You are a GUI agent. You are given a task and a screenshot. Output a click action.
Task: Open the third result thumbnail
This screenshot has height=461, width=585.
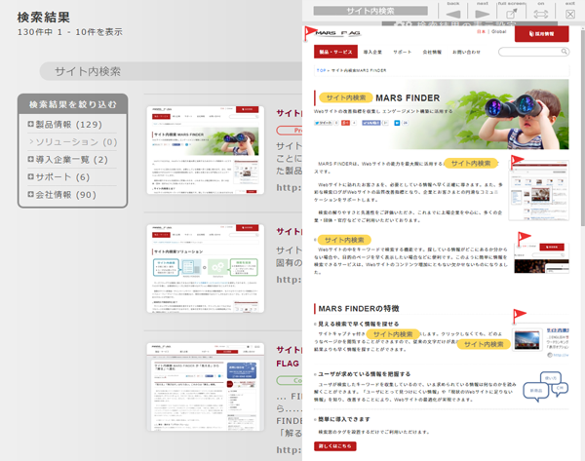pos(205,387)
